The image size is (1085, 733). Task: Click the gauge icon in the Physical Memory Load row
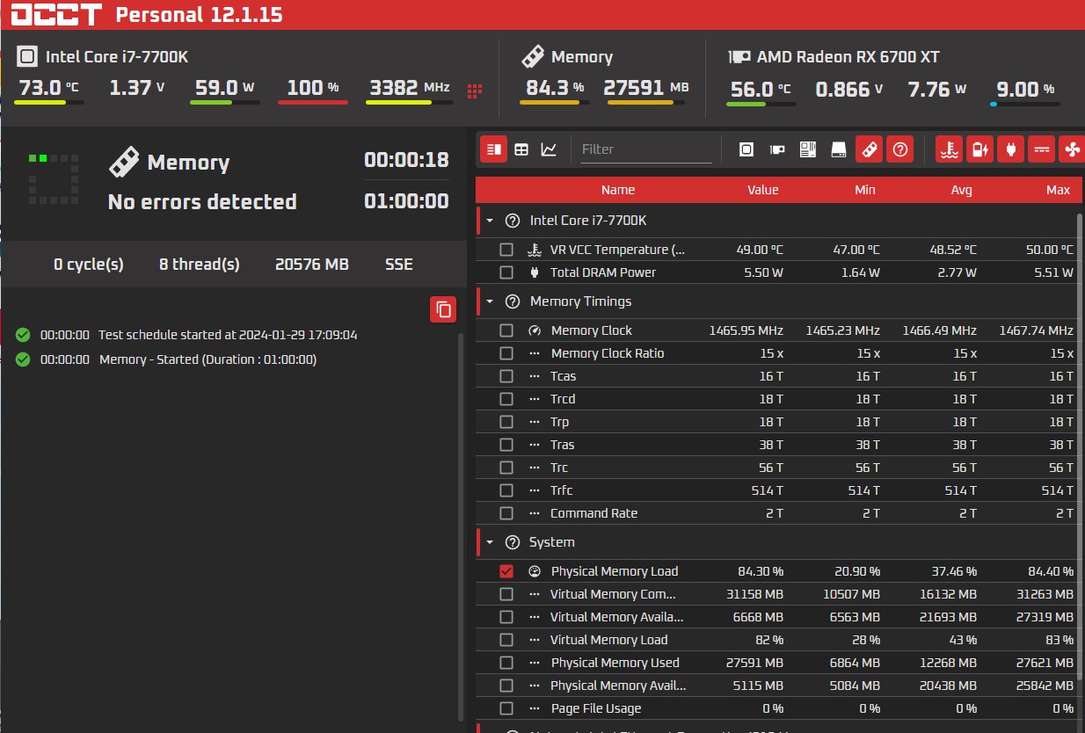tap(535, 571)
